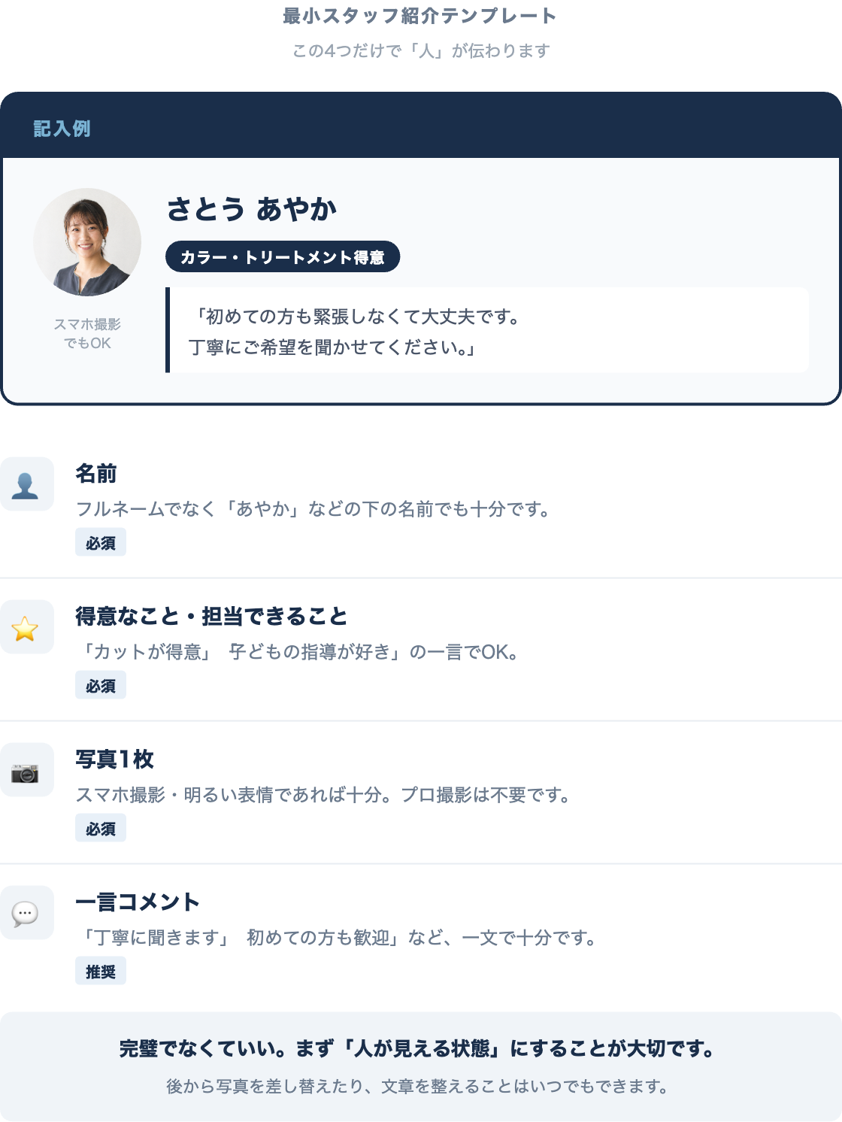
Task: Click the person silhouette icon beside 名前
Action: [26, 484]
